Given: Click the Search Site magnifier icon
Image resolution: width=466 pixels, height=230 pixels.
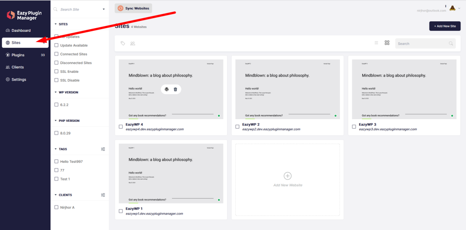Looking at the screenshot, I should click(x=55, y=9).
